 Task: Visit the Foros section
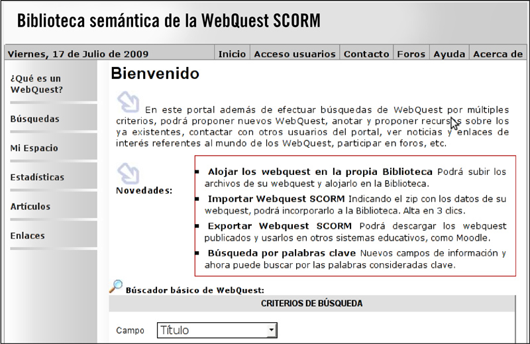(x=411, y=54)
